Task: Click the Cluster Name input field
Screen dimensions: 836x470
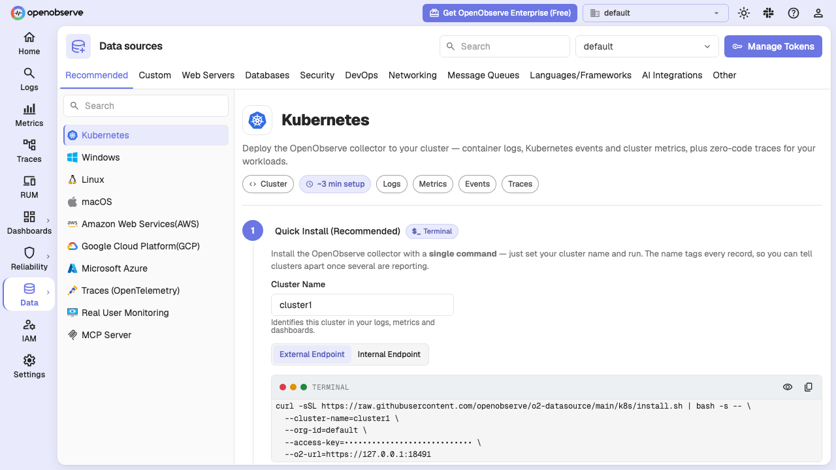Action: point(362,305)
